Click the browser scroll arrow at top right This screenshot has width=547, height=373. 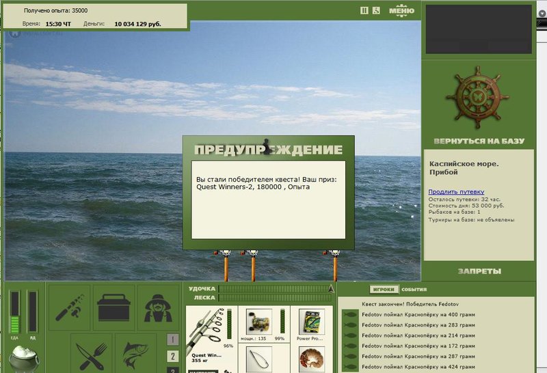pyautogui.click(x=542, y=13)
